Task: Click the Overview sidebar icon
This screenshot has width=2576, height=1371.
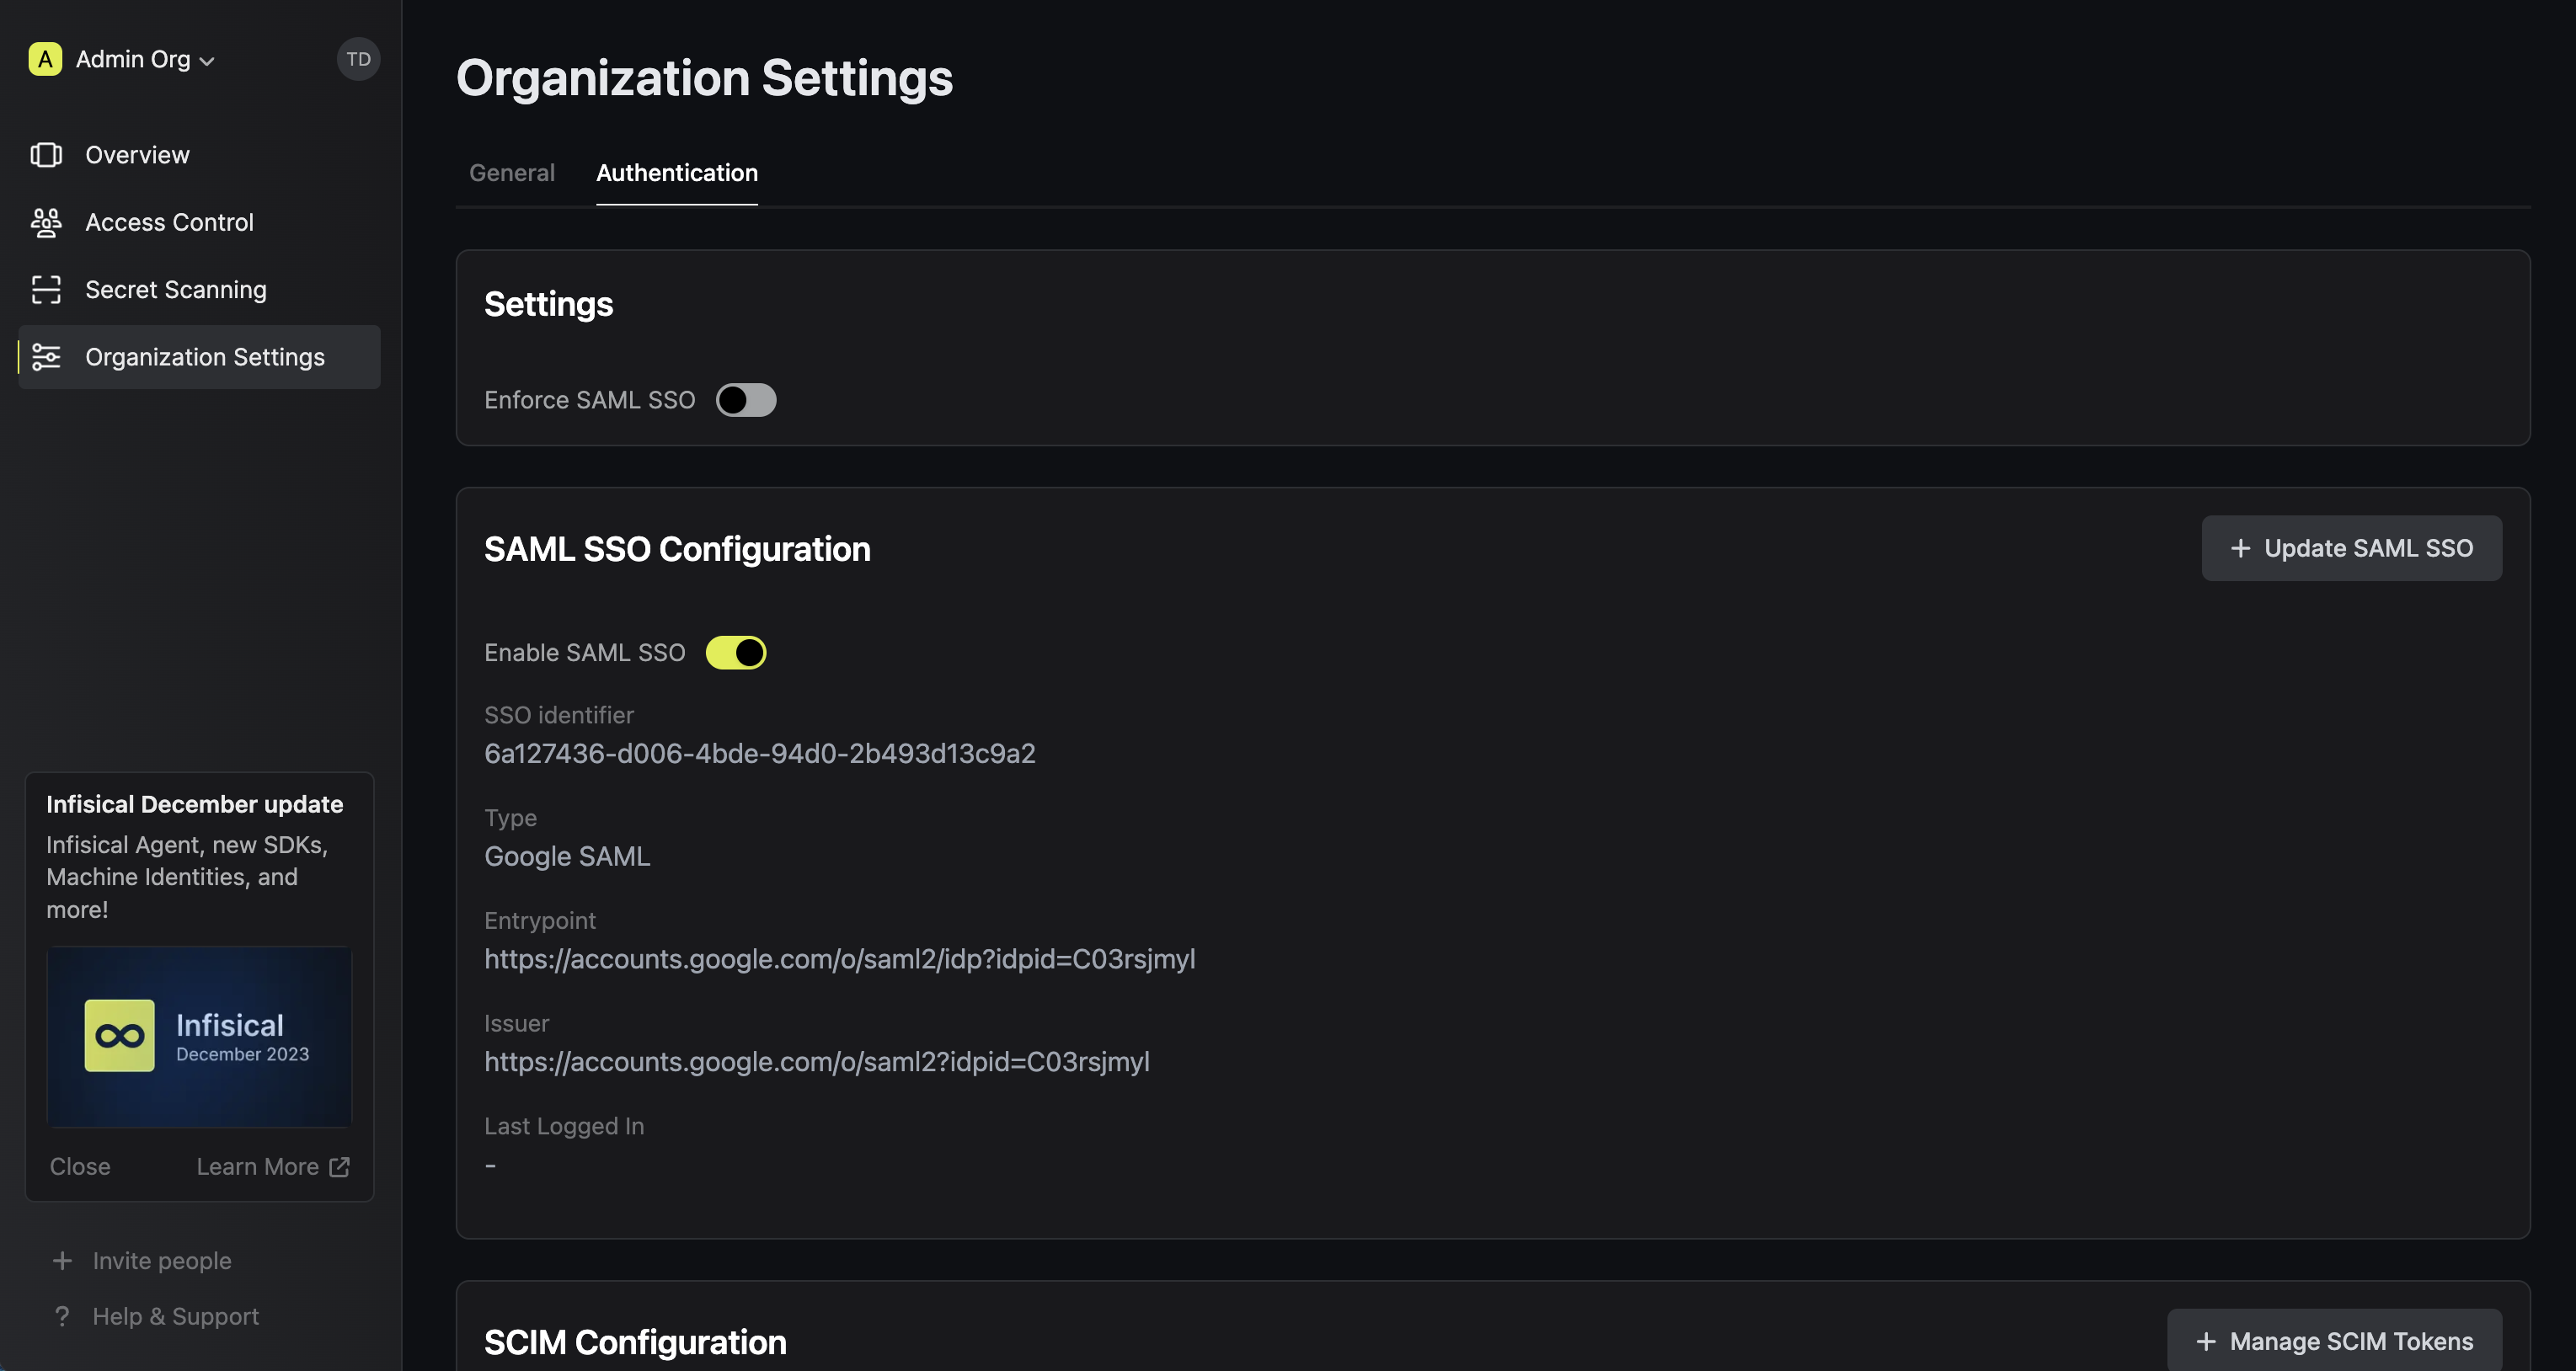Action: pos(46,155)
